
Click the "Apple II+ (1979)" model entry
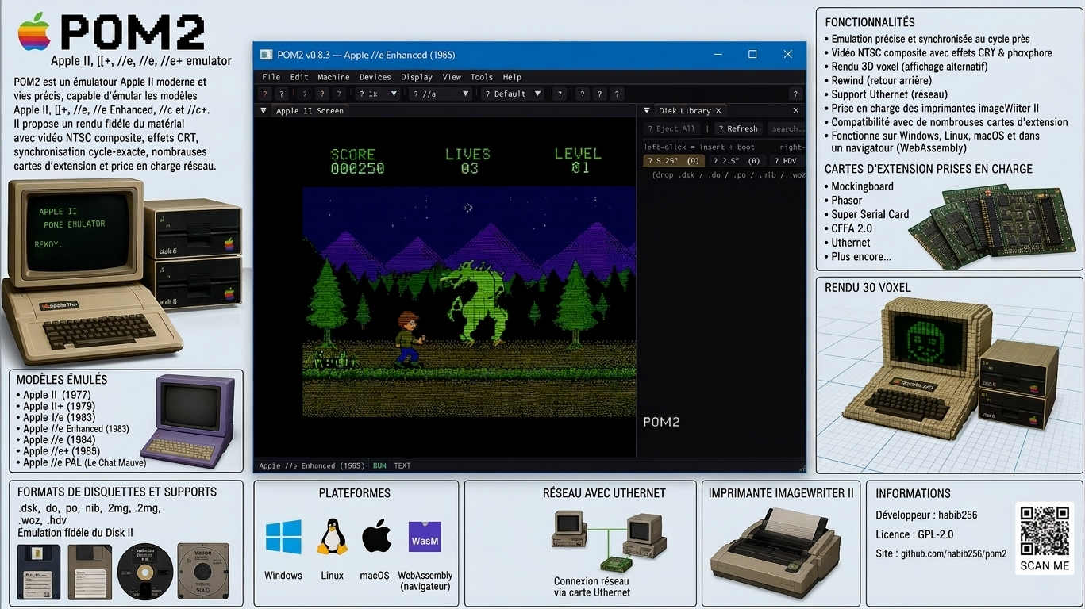(60, 406)
